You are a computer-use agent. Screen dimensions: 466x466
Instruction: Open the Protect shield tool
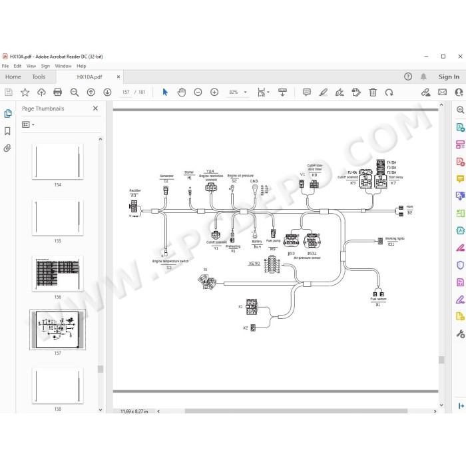coord(460,265)
